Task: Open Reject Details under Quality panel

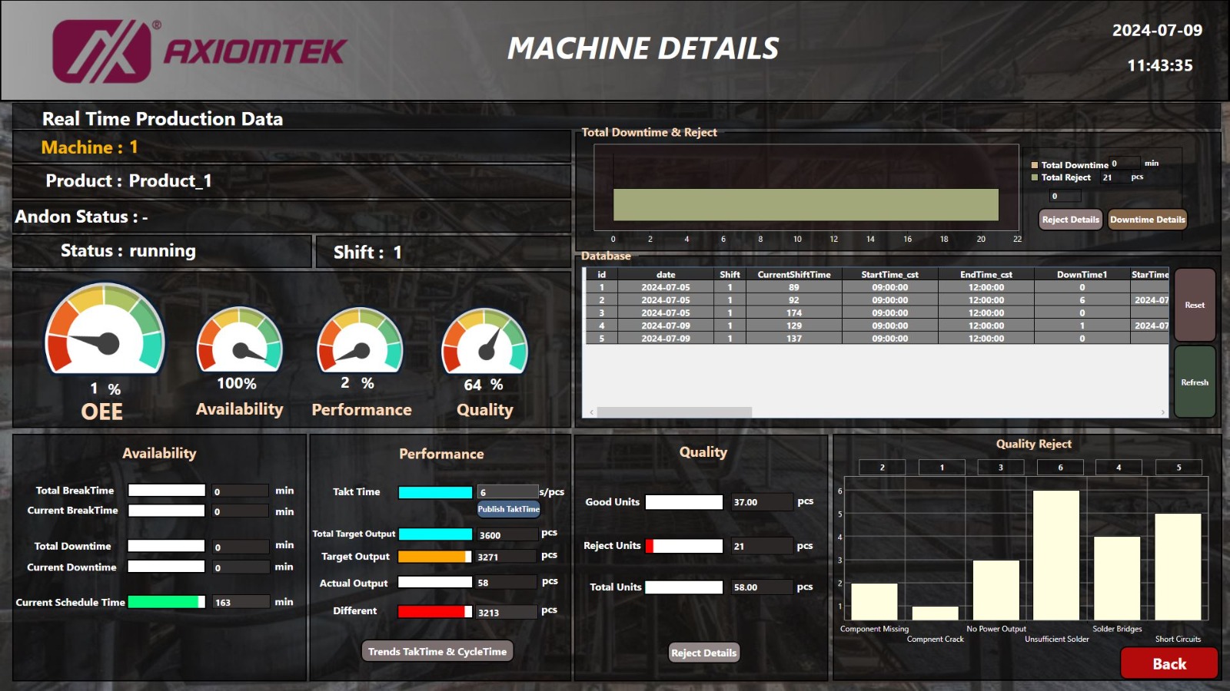Action: click(x=704, y=653)
